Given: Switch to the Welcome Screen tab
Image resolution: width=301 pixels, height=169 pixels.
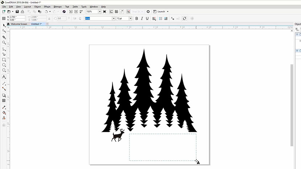Looking at the screenshot, I should [18, 24].
